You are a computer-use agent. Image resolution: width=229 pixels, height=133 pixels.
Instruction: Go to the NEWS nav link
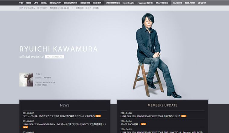(29, 3)
